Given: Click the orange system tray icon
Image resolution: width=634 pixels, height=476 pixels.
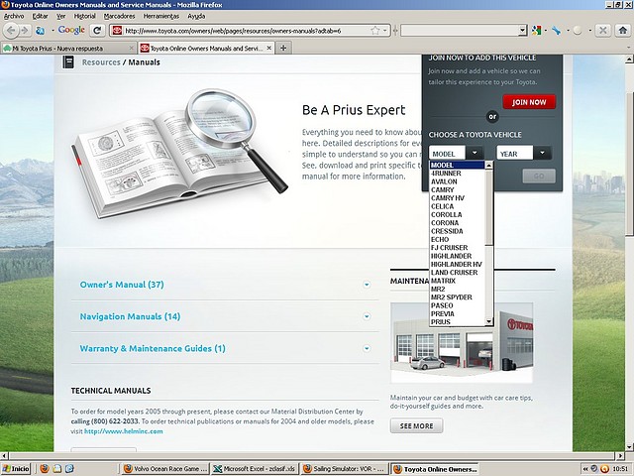Looking at the screenshot, I should pos(605,469).
